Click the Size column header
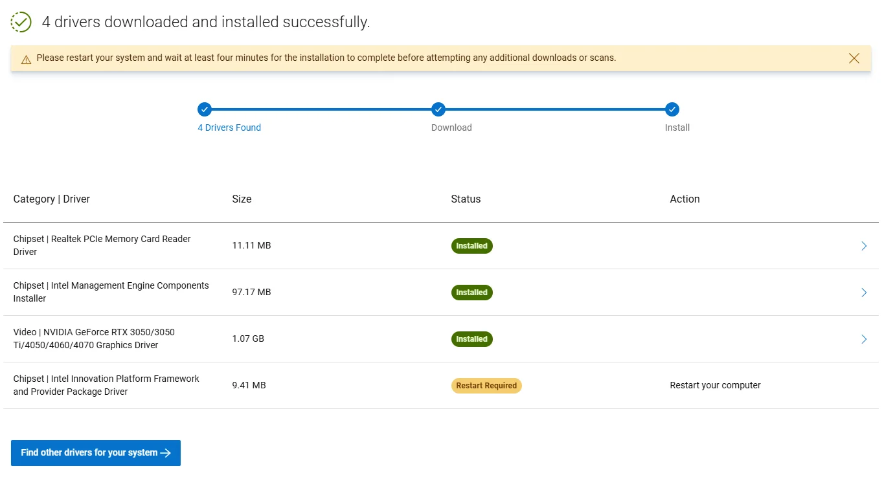 point(242,199)
